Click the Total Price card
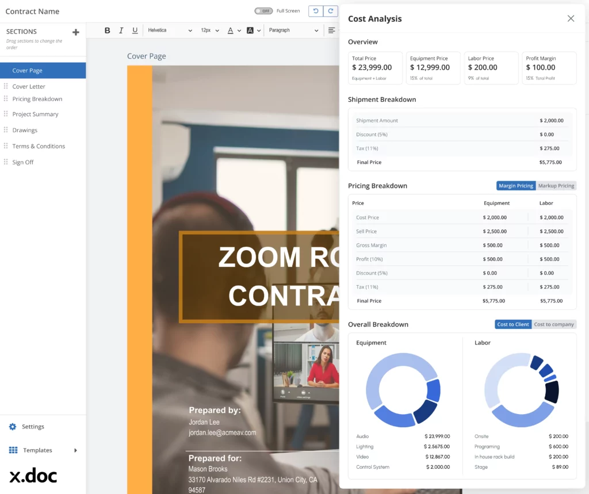The height and width of the screenshot is (494, 589). [375, 68]
